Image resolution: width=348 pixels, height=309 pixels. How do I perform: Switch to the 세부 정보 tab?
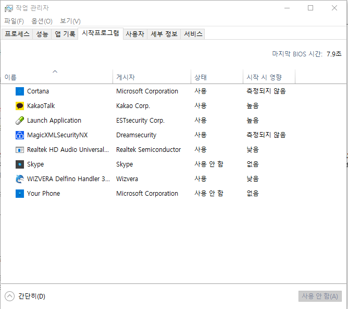pos(164,34)
